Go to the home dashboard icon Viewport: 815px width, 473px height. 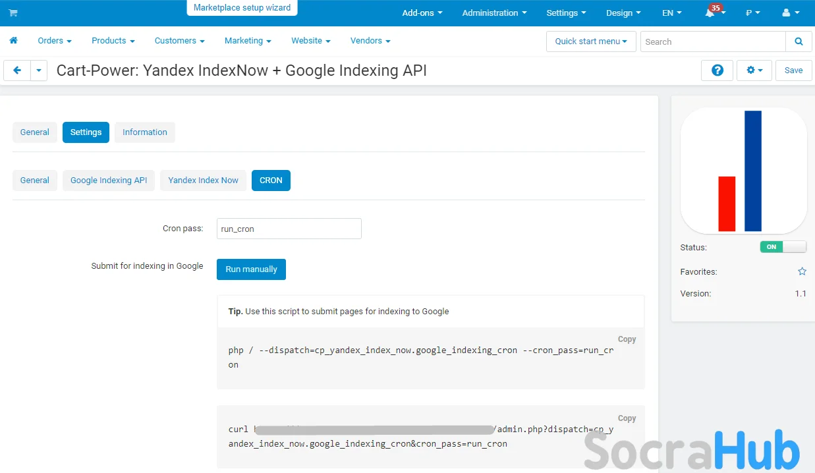(13, 41)
